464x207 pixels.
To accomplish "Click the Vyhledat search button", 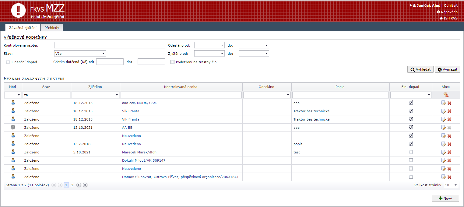I will pos(420,69).
